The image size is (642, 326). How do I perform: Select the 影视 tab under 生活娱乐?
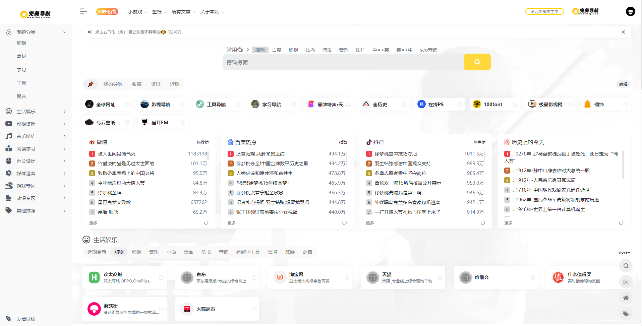coord(136,252)
